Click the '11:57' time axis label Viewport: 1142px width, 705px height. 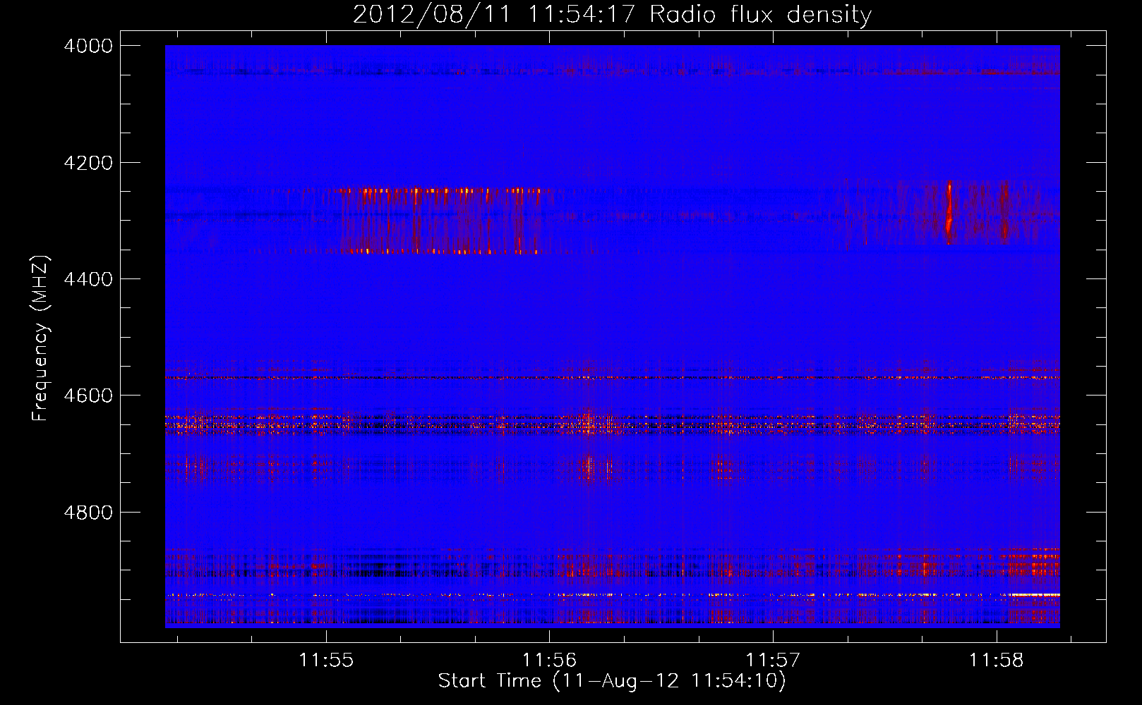773,661
